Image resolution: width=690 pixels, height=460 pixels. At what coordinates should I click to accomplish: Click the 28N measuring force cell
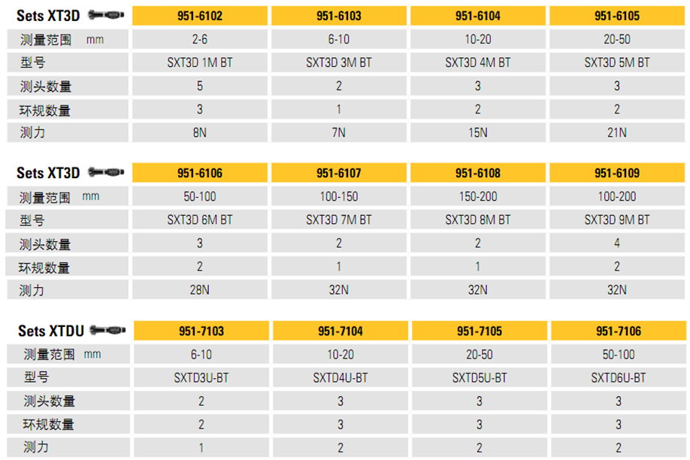pyautogui.click(x=200, y=289)
